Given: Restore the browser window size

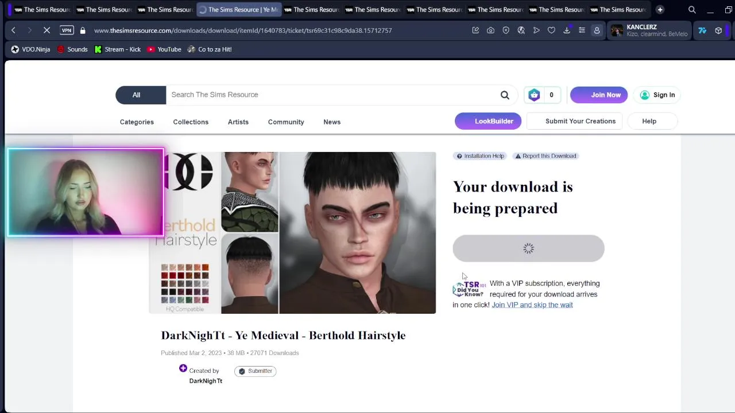Looking at the screenshot, I should click(x=728, y=10).
